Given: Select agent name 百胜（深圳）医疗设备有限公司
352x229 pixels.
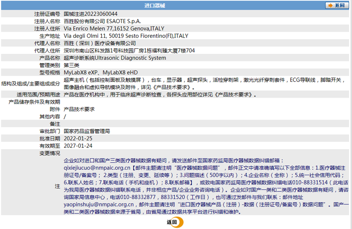Looking at the screenshot, I should 100,43.
